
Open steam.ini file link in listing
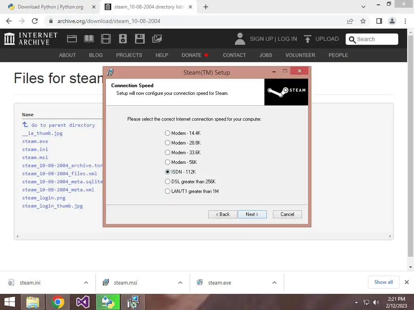(35, 149)
